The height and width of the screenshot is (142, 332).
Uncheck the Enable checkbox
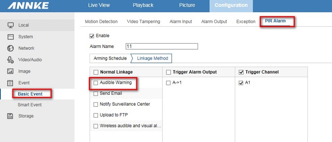(92, 36)
